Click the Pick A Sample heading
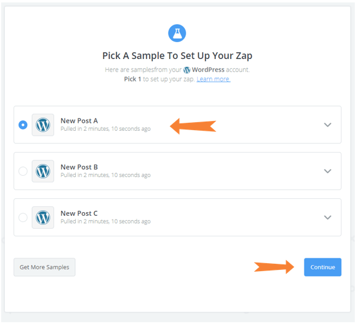Viewport: 356px width, 324px height. (x=177, y=56)
